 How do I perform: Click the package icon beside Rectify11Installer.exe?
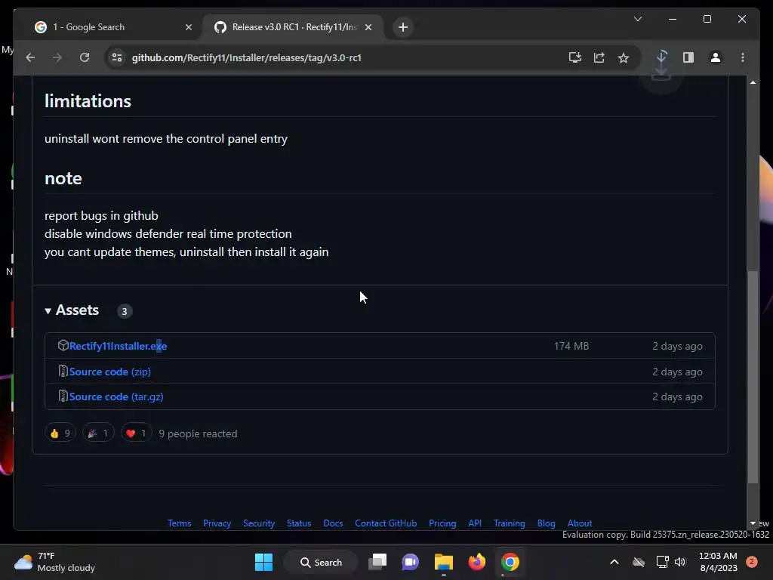coord(63,345)
